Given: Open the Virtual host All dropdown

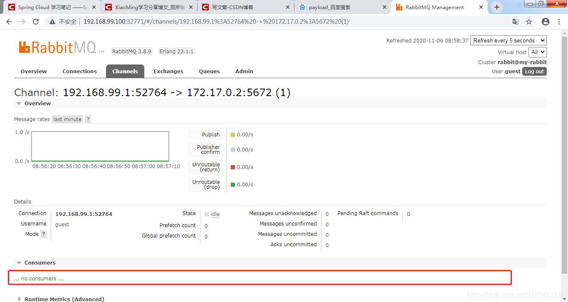Looking at the screenshot, I should tap(537, 52).
